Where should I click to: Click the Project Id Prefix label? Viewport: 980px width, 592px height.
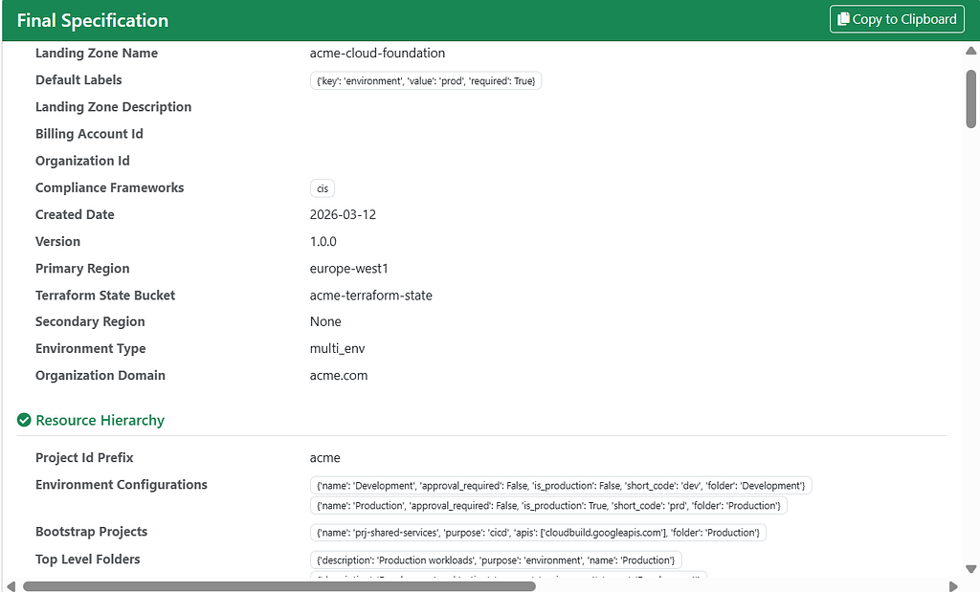click(x=84, y=457)
